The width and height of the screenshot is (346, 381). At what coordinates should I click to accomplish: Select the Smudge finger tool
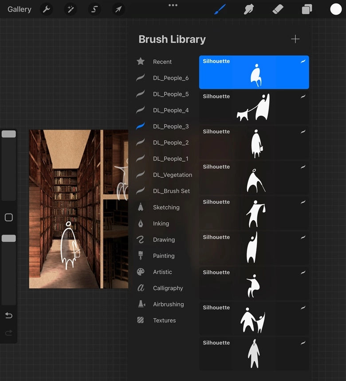tap(249, 9)
